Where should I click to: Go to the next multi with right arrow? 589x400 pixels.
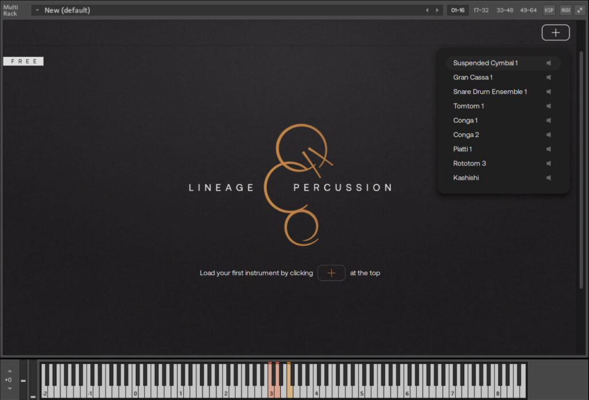pyautogui.click(x=437, y=10)
